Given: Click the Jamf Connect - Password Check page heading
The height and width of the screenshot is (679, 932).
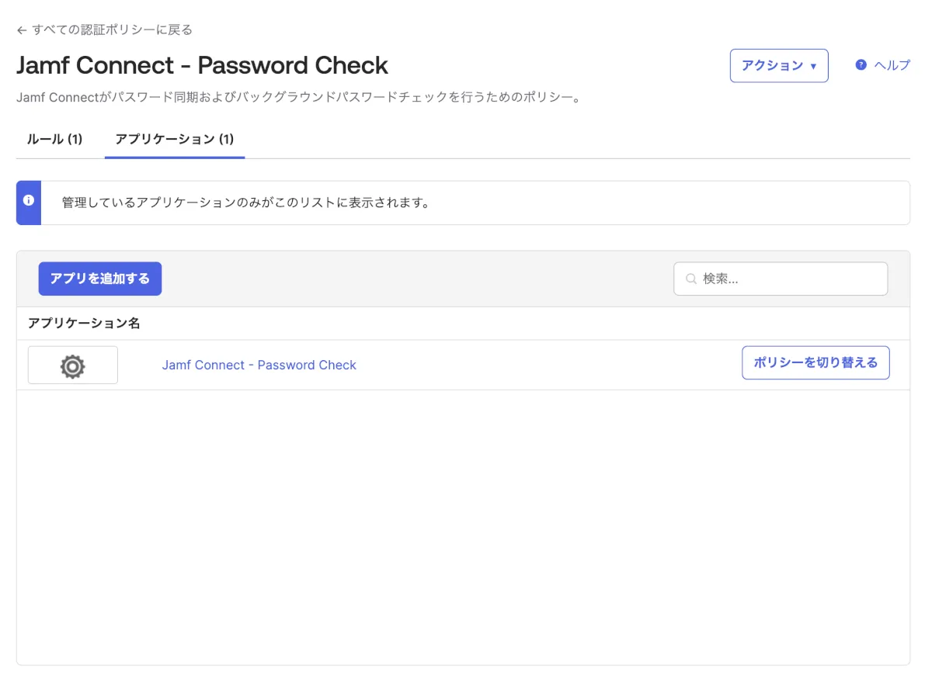Looking at the screenshot, I should click(x=202, y=65).
